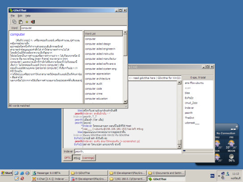Switch to the #tlwg channel tab
This screenshot has height=182, width=243.
click(x=77, y=158)
